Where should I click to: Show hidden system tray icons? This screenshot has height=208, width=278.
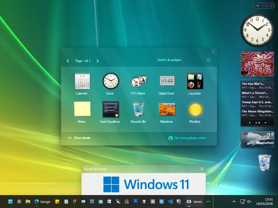[234, 201]
